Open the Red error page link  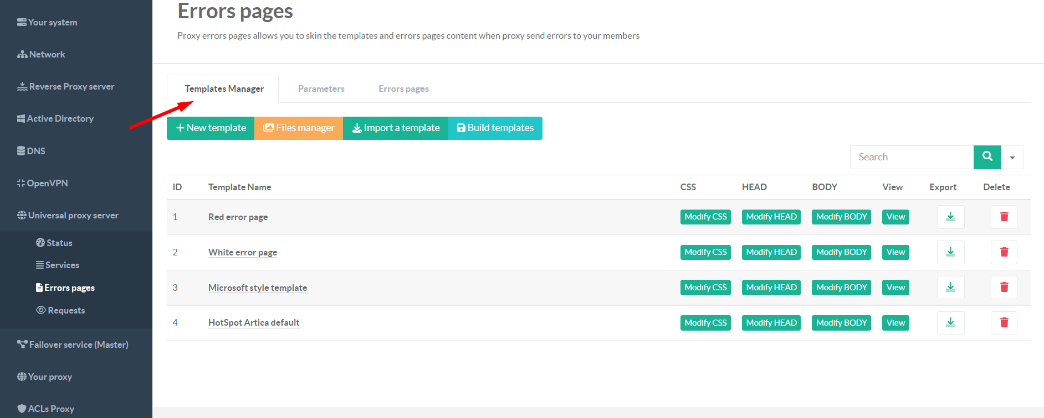click(x=238, y=217)
